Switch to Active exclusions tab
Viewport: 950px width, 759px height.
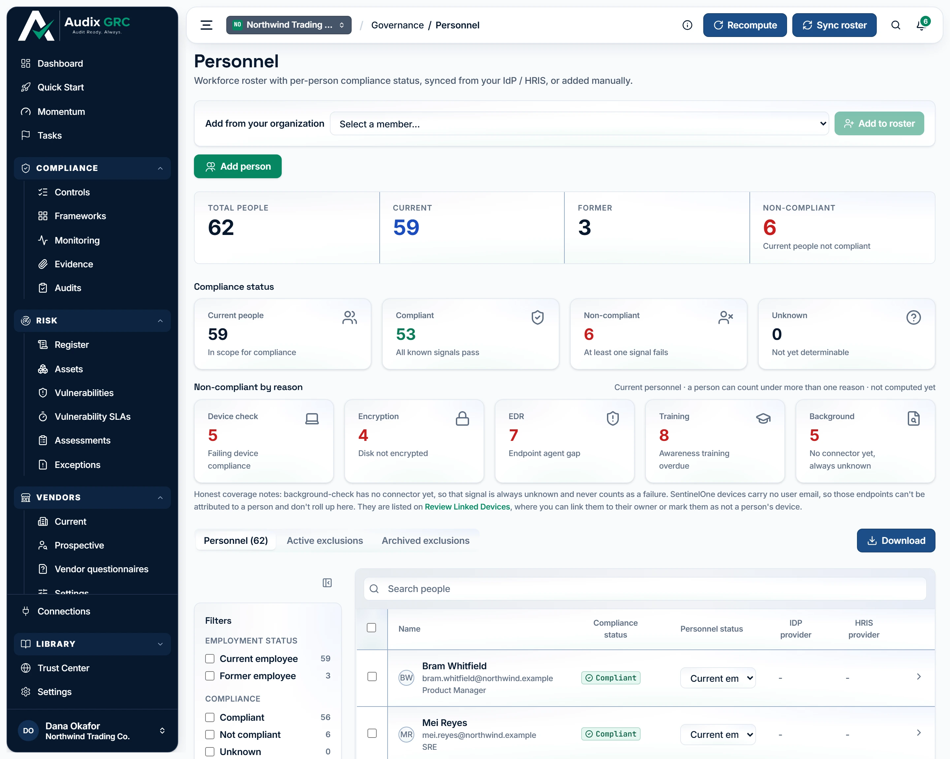[325, 541]
